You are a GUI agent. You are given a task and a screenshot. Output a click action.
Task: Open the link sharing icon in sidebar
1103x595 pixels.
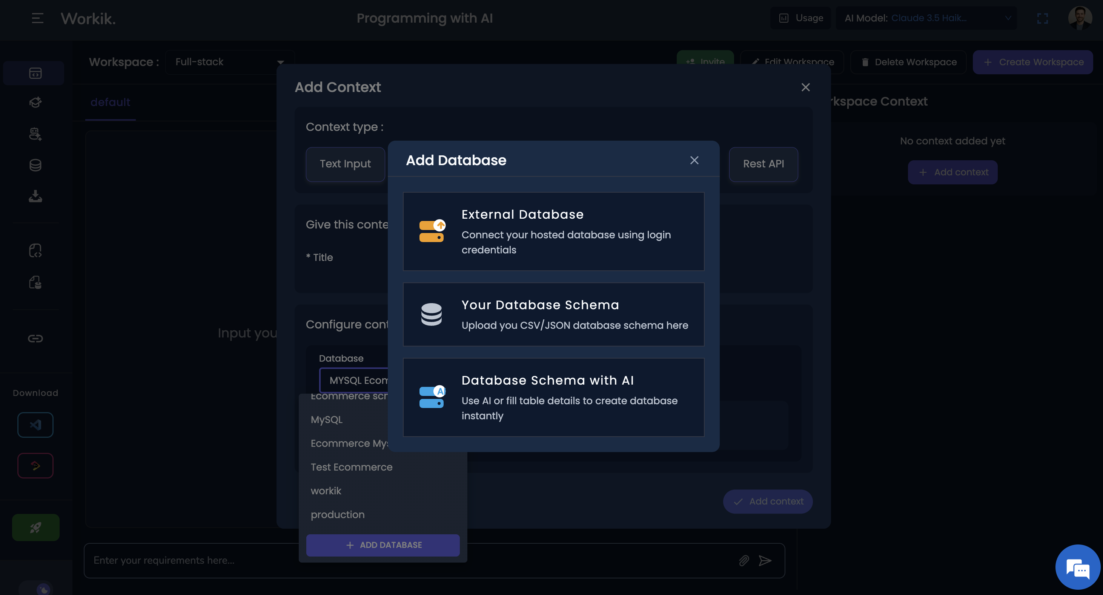point(35,338)
